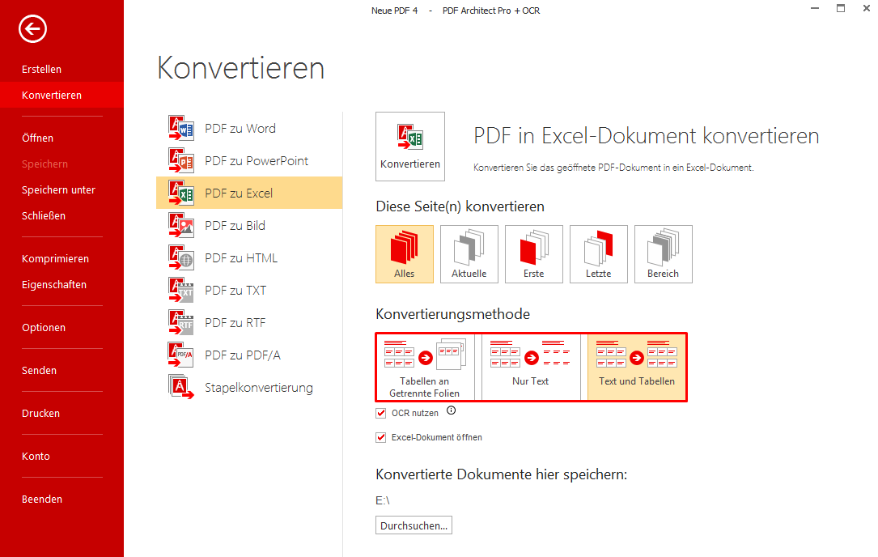Select PDF zu HTML label

pos(241,257)
